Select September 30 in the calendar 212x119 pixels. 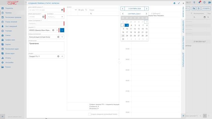tap(123, 39)
